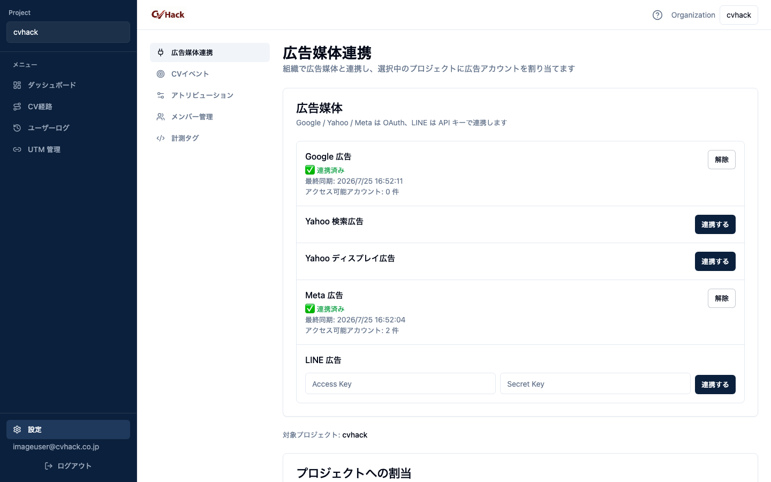Click the Meta 広告 連携済み status text

(330, 309)
